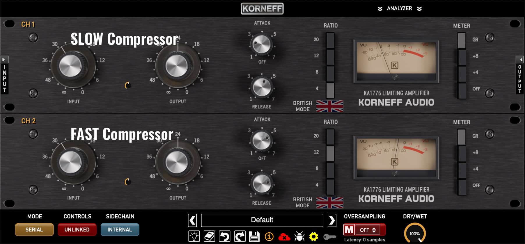Select ratio 4 button on CH 2
The image size is (525, 244).
point(330,187)
